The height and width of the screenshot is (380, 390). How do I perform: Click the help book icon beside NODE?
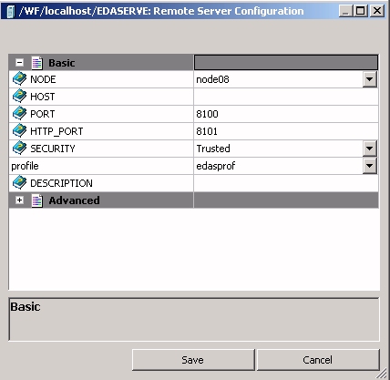tap(20, 78)
